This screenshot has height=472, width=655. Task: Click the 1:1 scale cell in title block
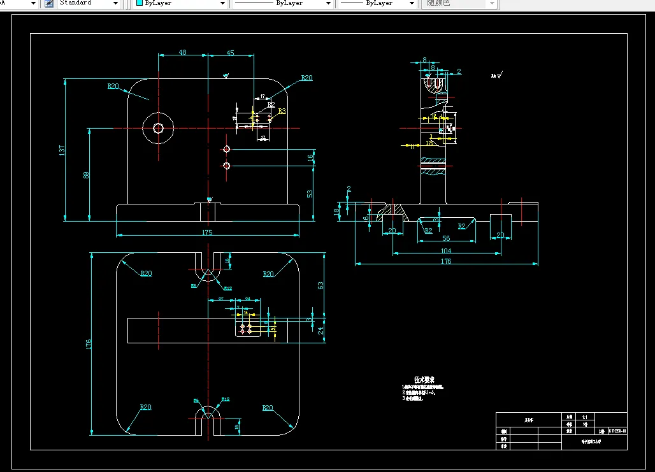point(585,417)
